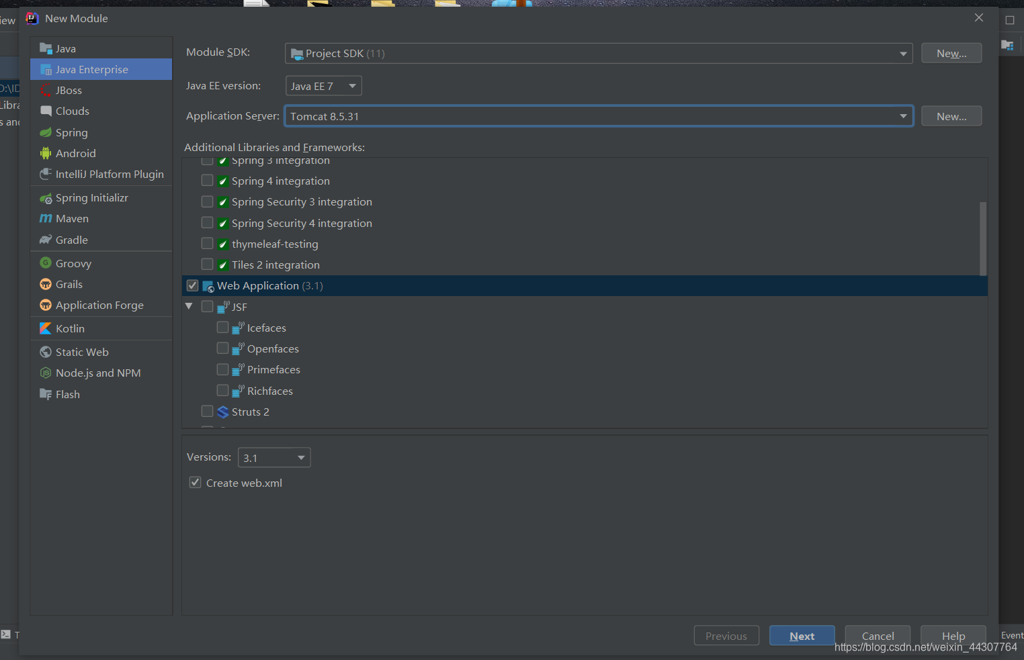Click the Web Application framework icon

208,286
